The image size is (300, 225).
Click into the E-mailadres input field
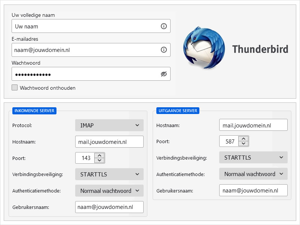(x=91, y=50)
